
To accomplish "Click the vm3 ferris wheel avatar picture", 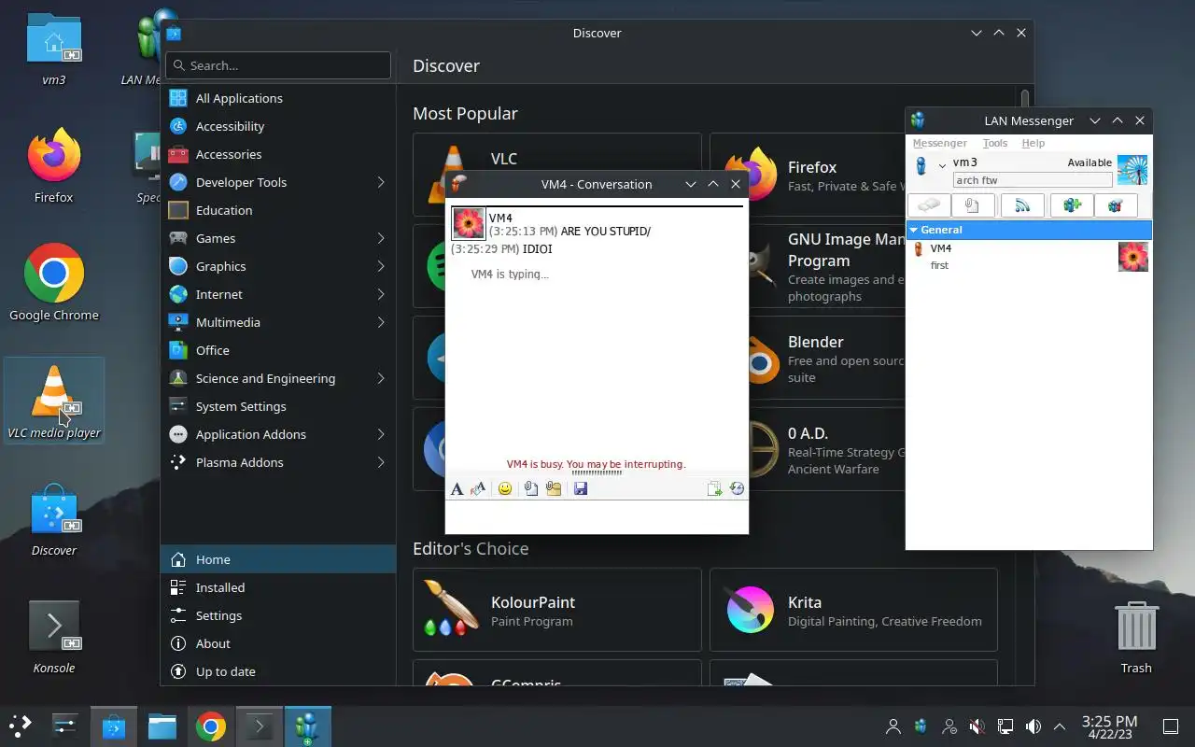I will (1132, 170).
